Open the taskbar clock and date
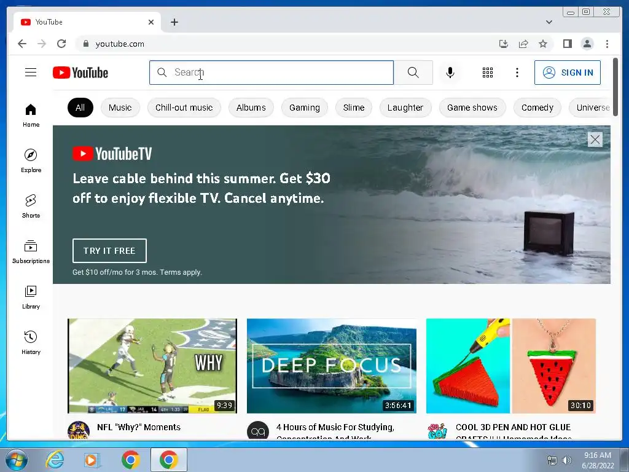 (598, 460)
